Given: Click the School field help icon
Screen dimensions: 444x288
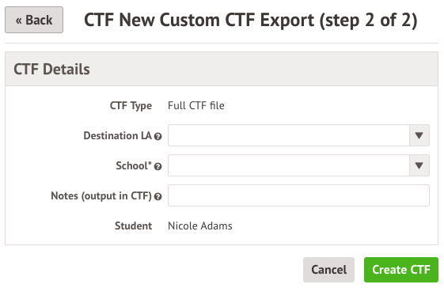Looking at the screenshot, I should pyautogui.click(x=157, y=166).
